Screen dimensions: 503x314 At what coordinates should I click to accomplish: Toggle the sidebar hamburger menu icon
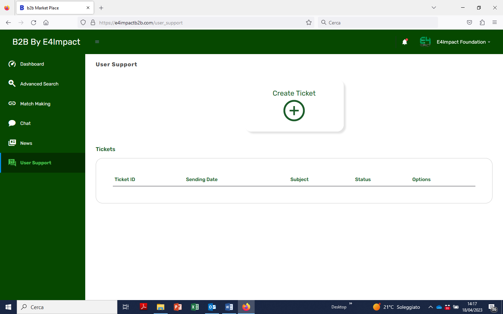pyautogui.click(x=97, y=42)
